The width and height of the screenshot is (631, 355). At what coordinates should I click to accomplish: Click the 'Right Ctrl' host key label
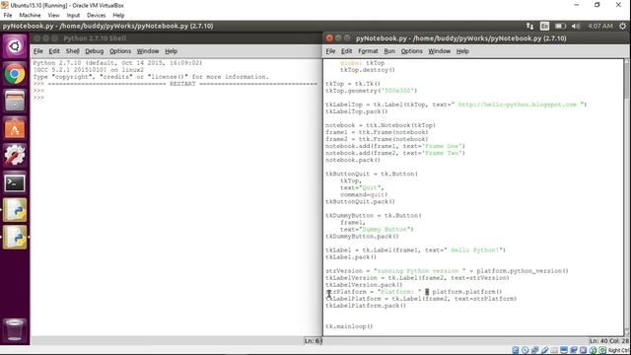click(x=619, y=350)
